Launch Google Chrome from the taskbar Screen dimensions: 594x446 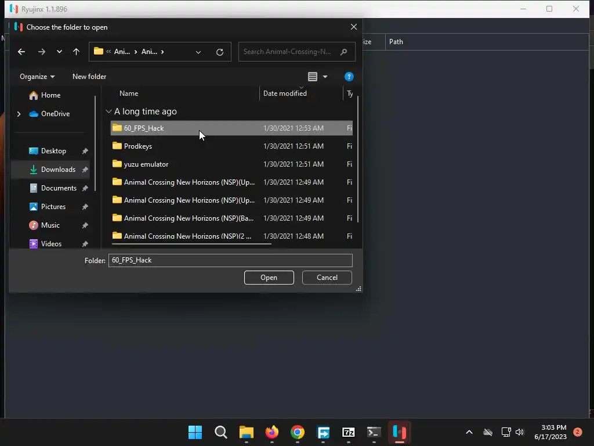[298, 432]
